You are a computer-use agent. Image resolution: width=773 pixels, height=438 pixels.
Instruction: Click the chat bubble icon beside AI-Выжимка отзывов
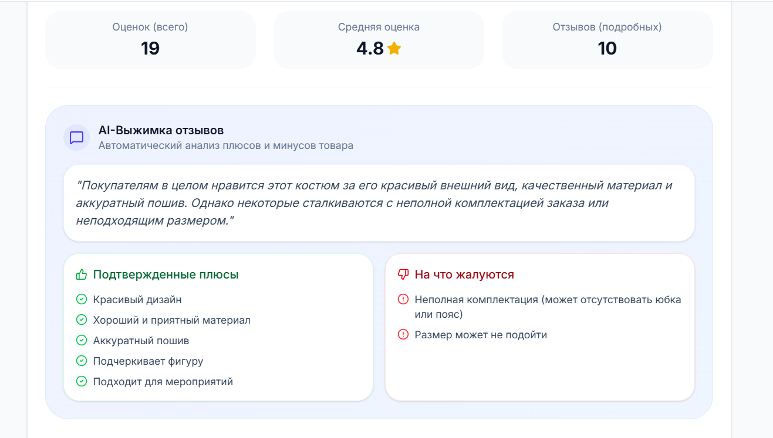click(x=76, y=138)
